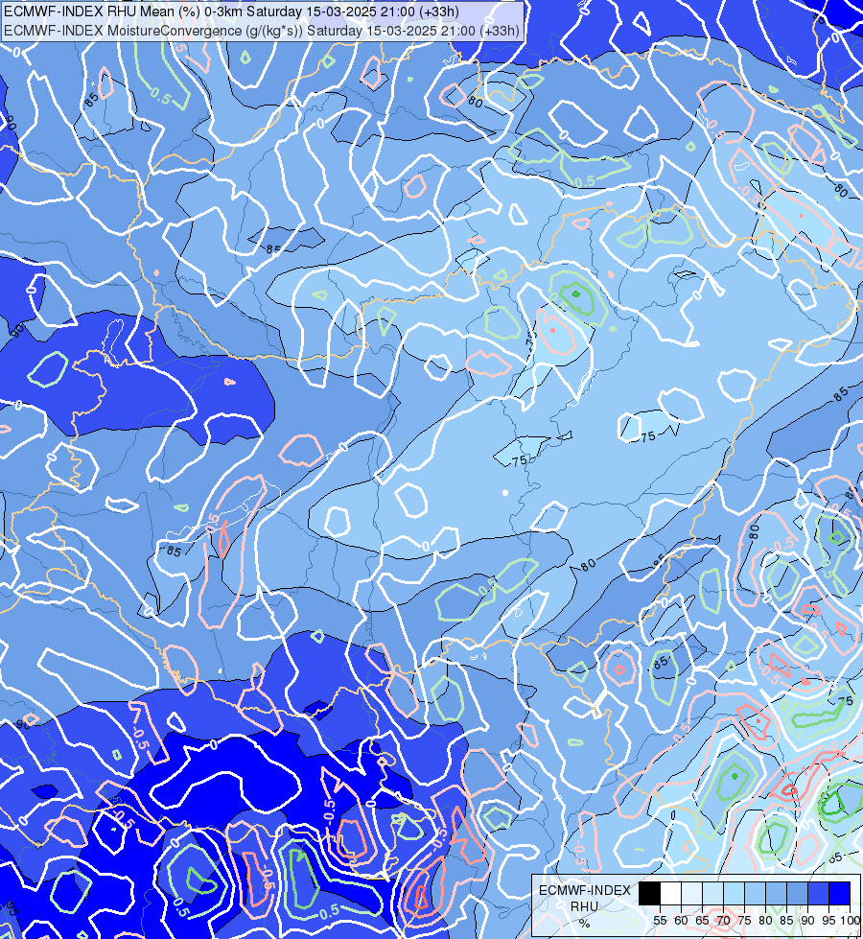Select the legend swatch between 60 and 65
Screen dimensions: 863x939
coord(691,894)
